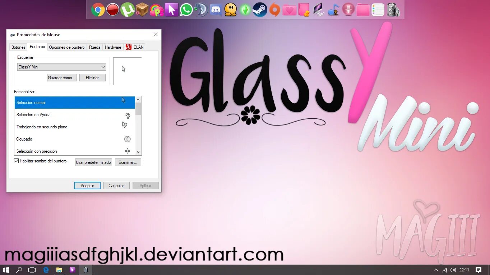This screenshot has width=490, height=275.
Task: Launch Microsoft Edge from the taskbar
Action: (x=46, y=270)
